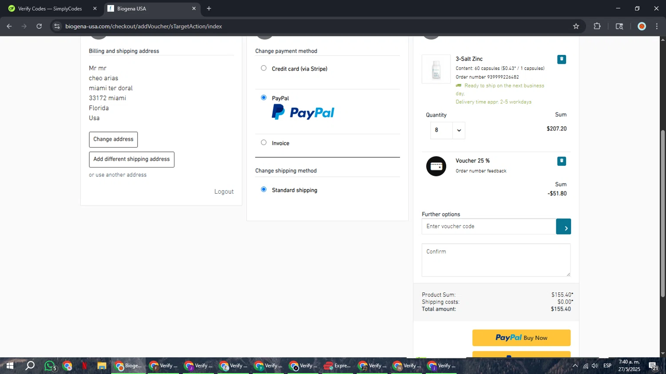Click the order number 939999226482 text
Viewport: 666px width, 374px height.
click(487, 77)
